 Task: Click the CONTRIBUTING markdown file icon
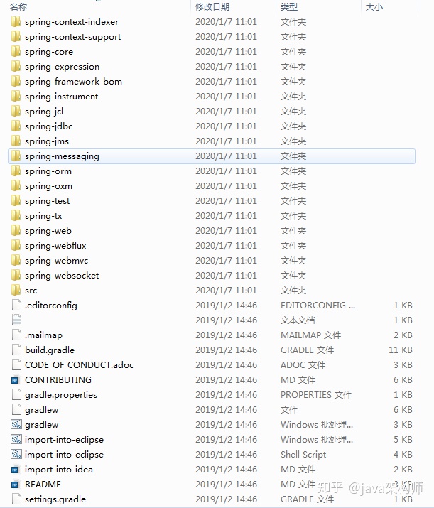(16, 379)
